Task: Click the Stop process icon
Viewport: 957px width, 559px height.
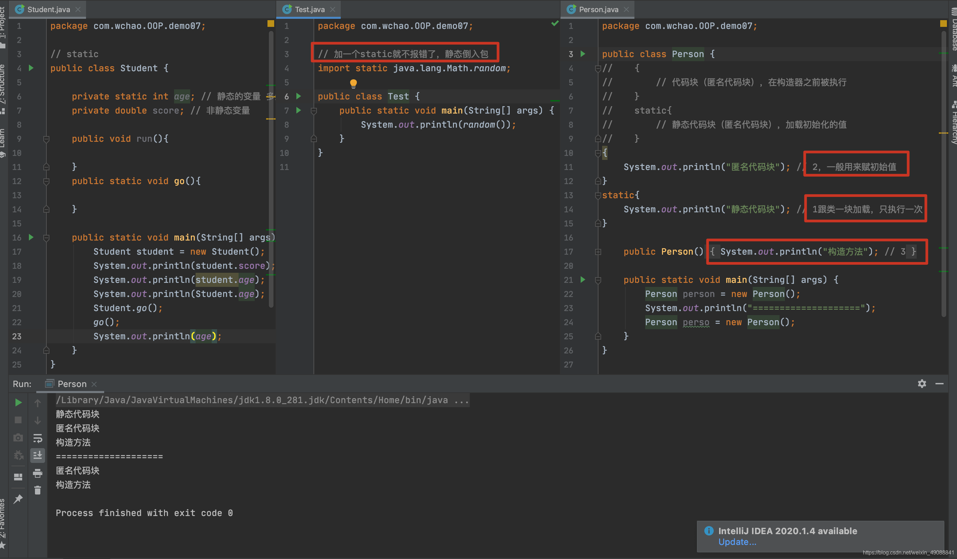Action: coord(18,420)
